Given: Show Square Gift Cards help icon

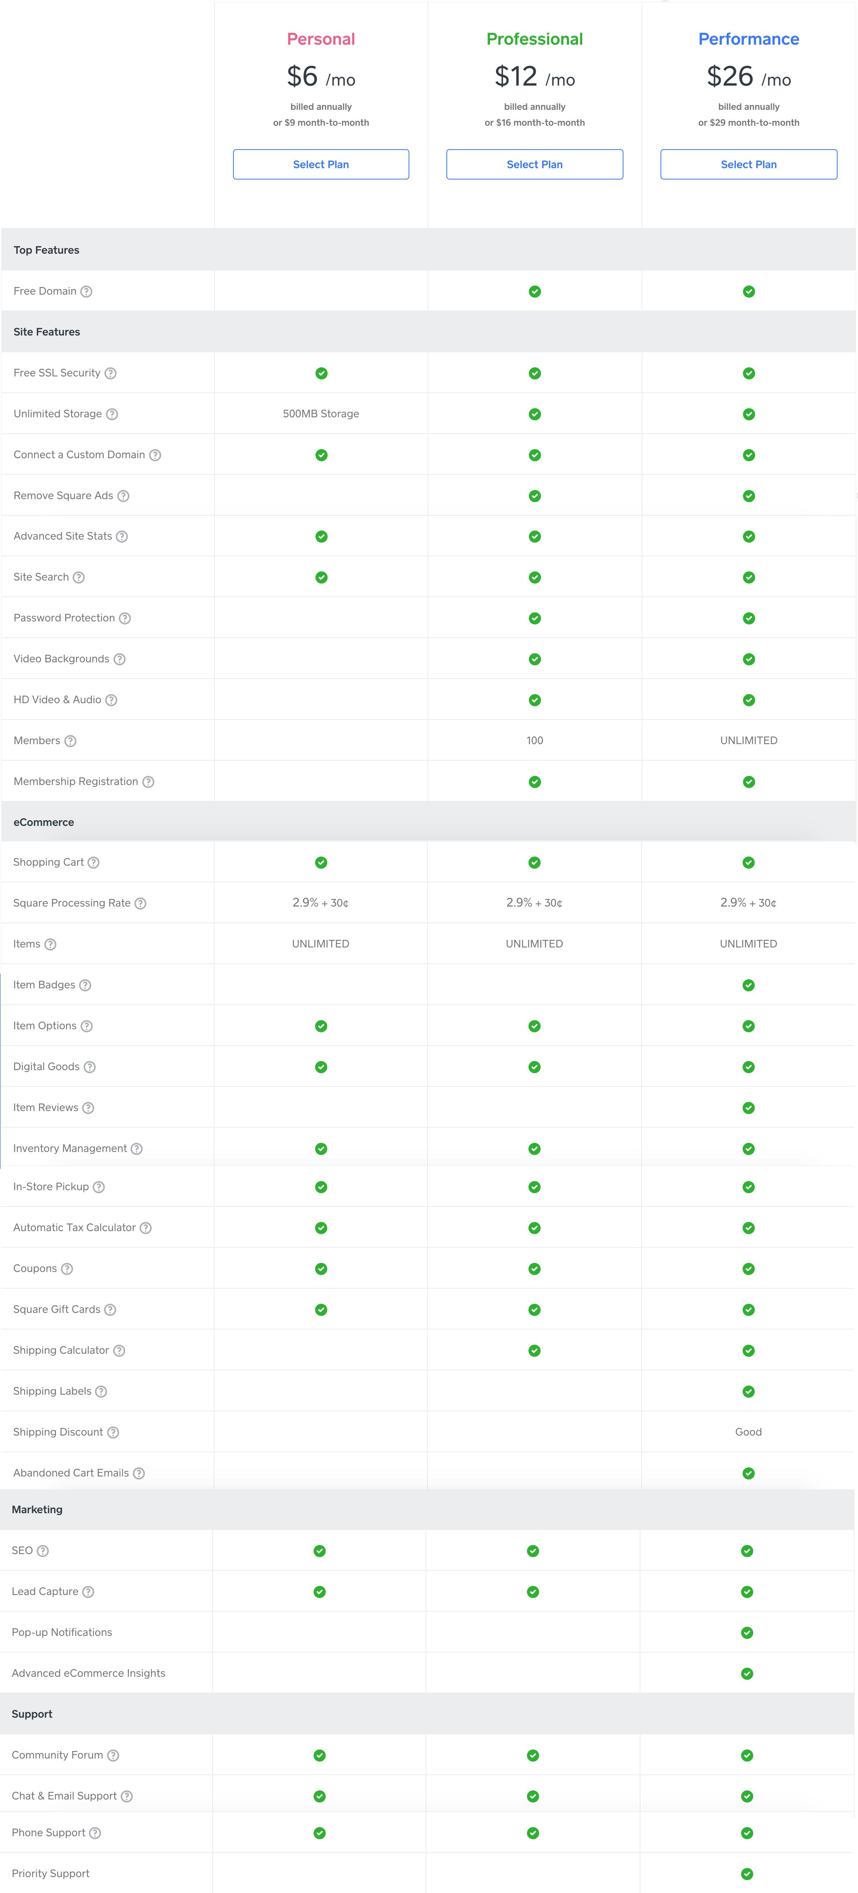Looking at the screenshot, I should coord(110,1309).
